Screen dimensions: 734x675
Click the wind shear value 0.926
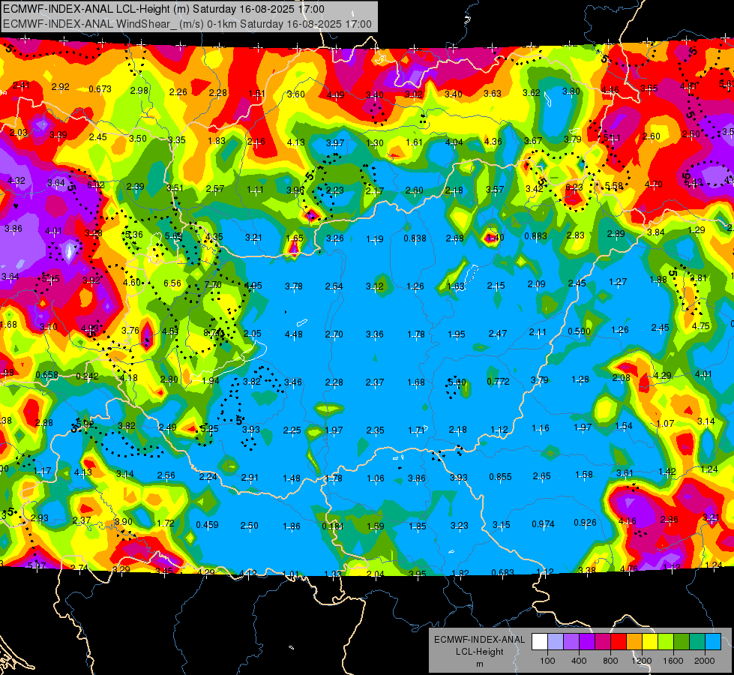tap(585, 522)
